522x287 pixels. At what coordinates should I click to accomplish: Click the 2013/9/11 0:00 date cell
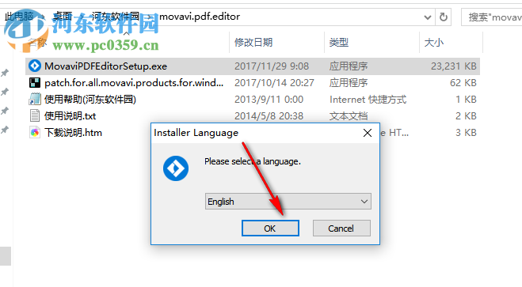pyautogui.click(x=269, y=100)
